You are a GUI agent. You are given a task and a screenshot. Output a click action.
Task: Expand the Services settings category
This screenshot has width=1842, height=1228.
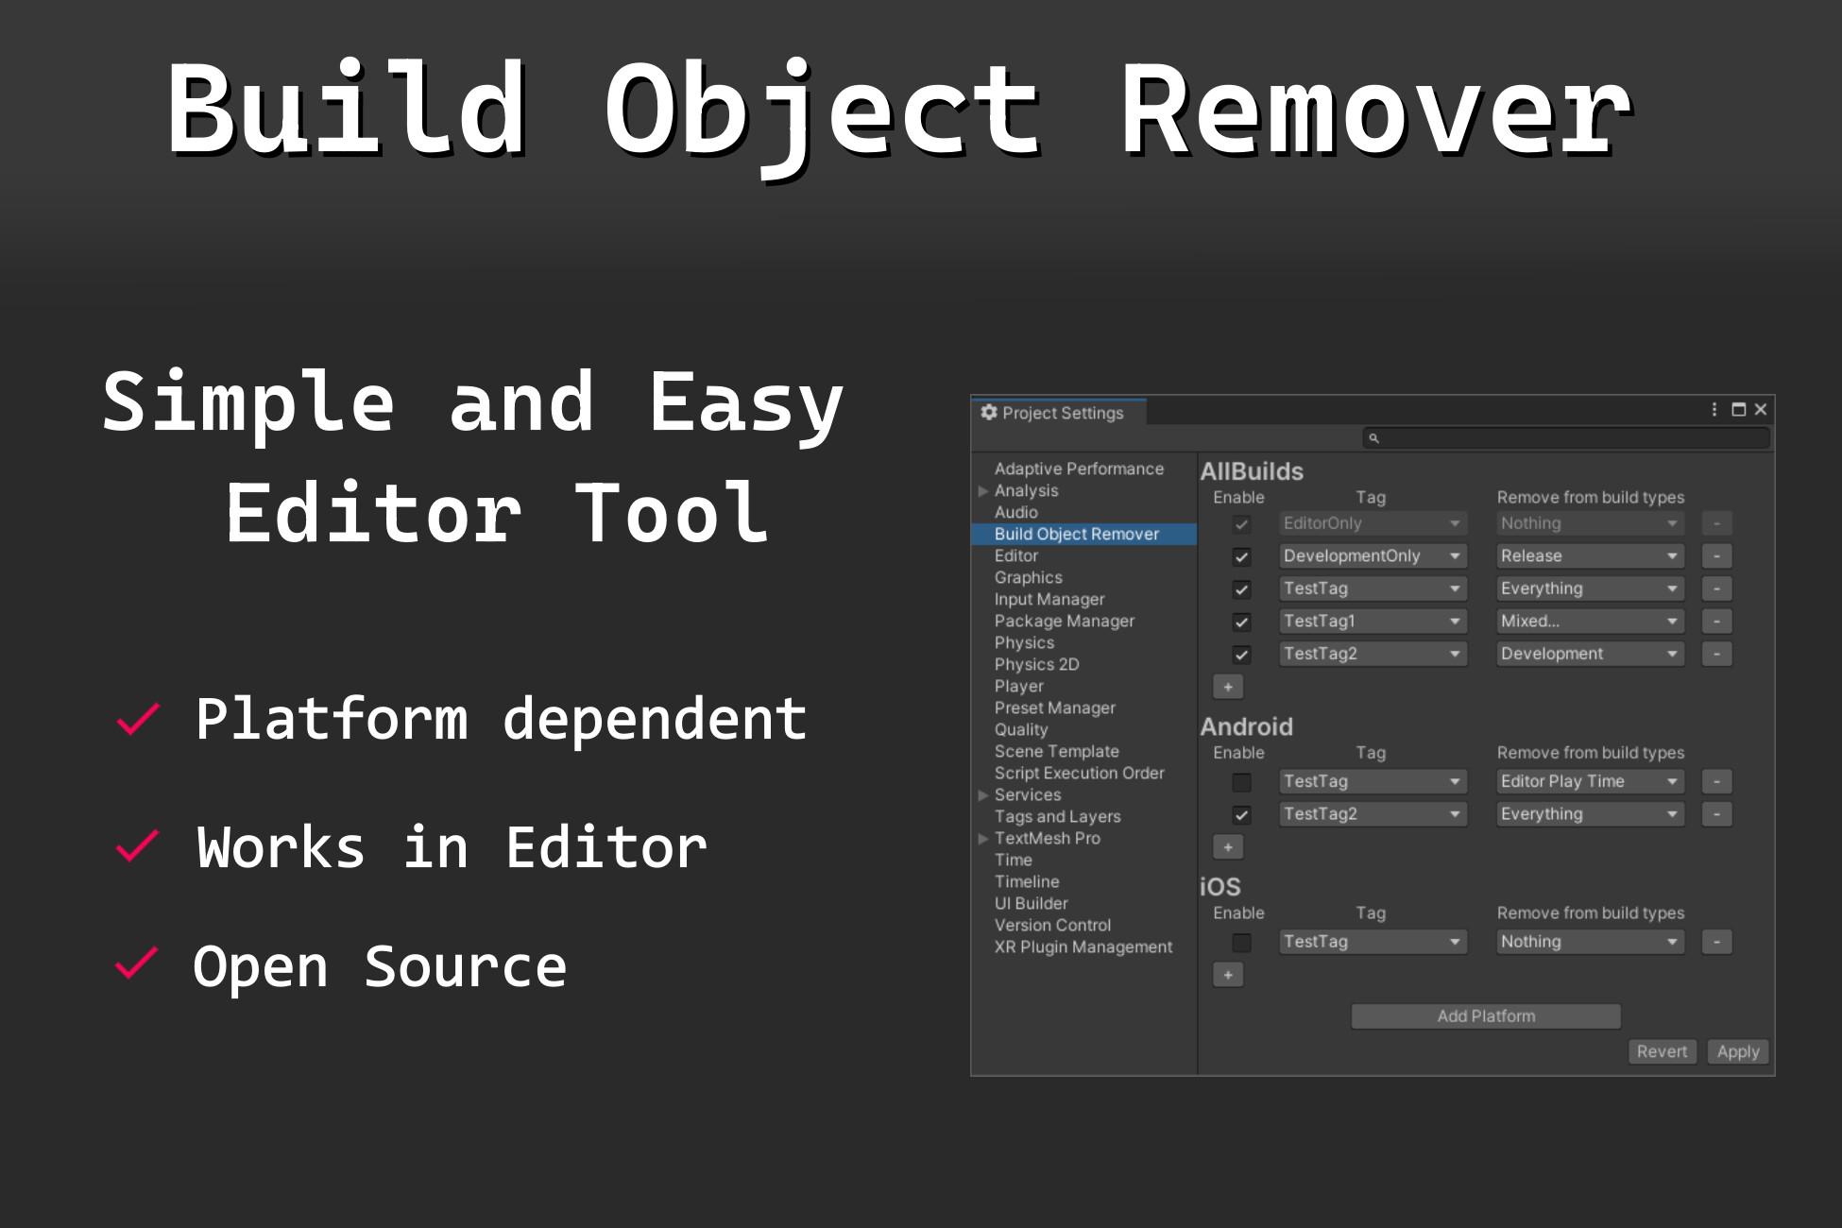(982, 795)
